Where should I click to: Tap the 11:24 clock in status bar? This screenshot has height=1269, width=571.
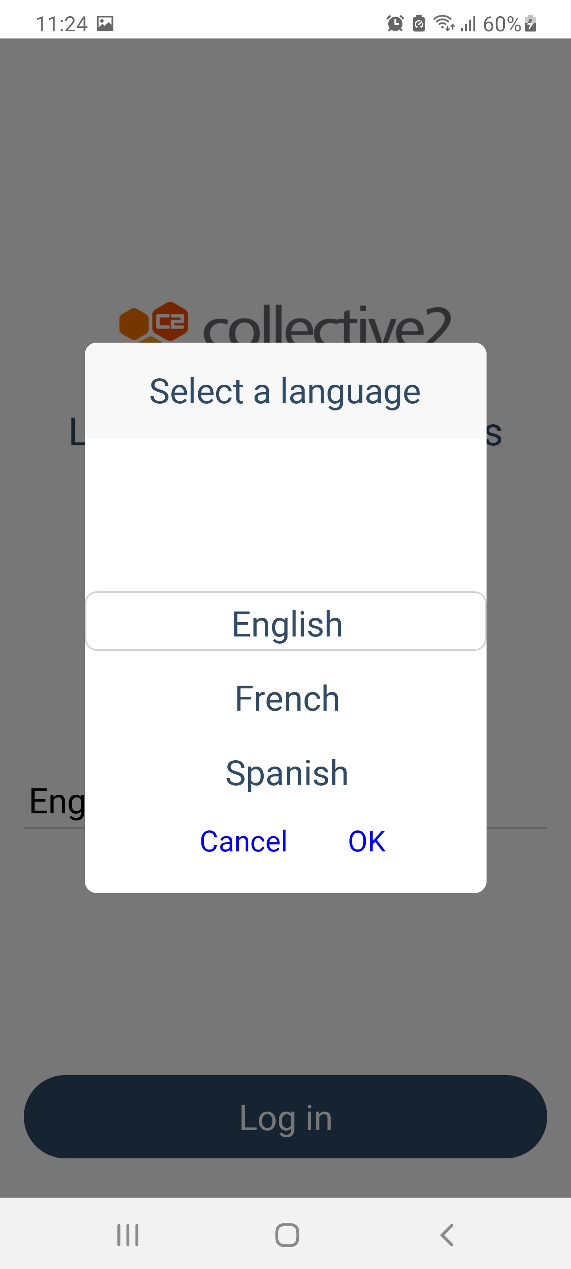point(61,24)
